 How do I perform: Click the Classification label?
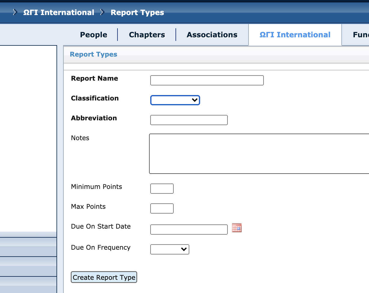[x=95, y=98]
